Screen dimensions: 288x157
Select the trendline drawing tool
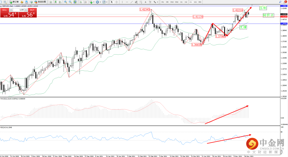tap(131, 2)
